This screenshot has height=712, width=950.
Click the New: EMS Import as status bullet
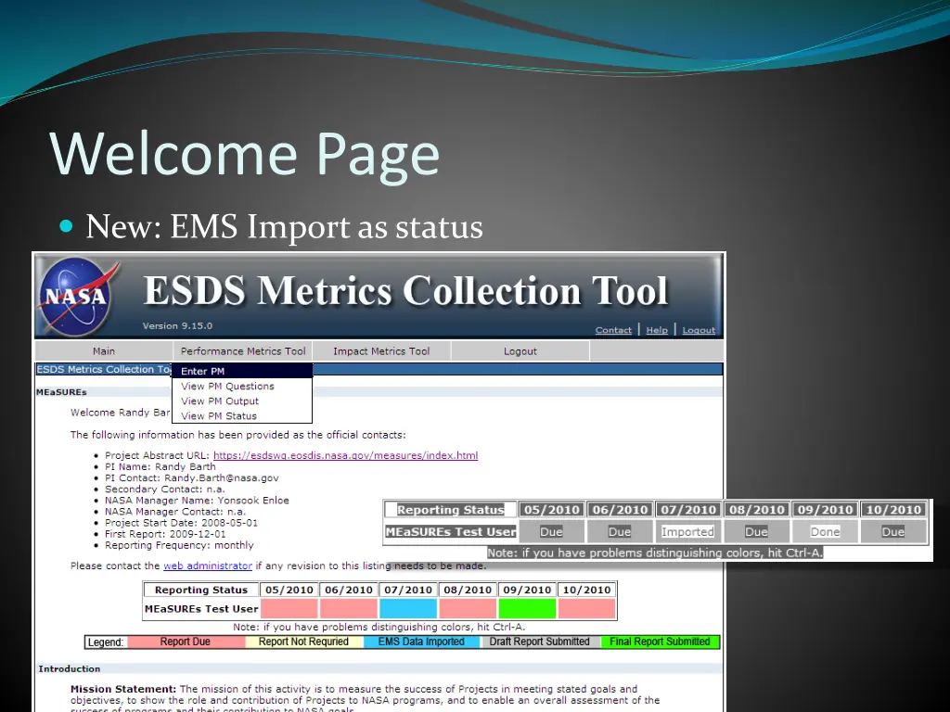coord(284,227)
